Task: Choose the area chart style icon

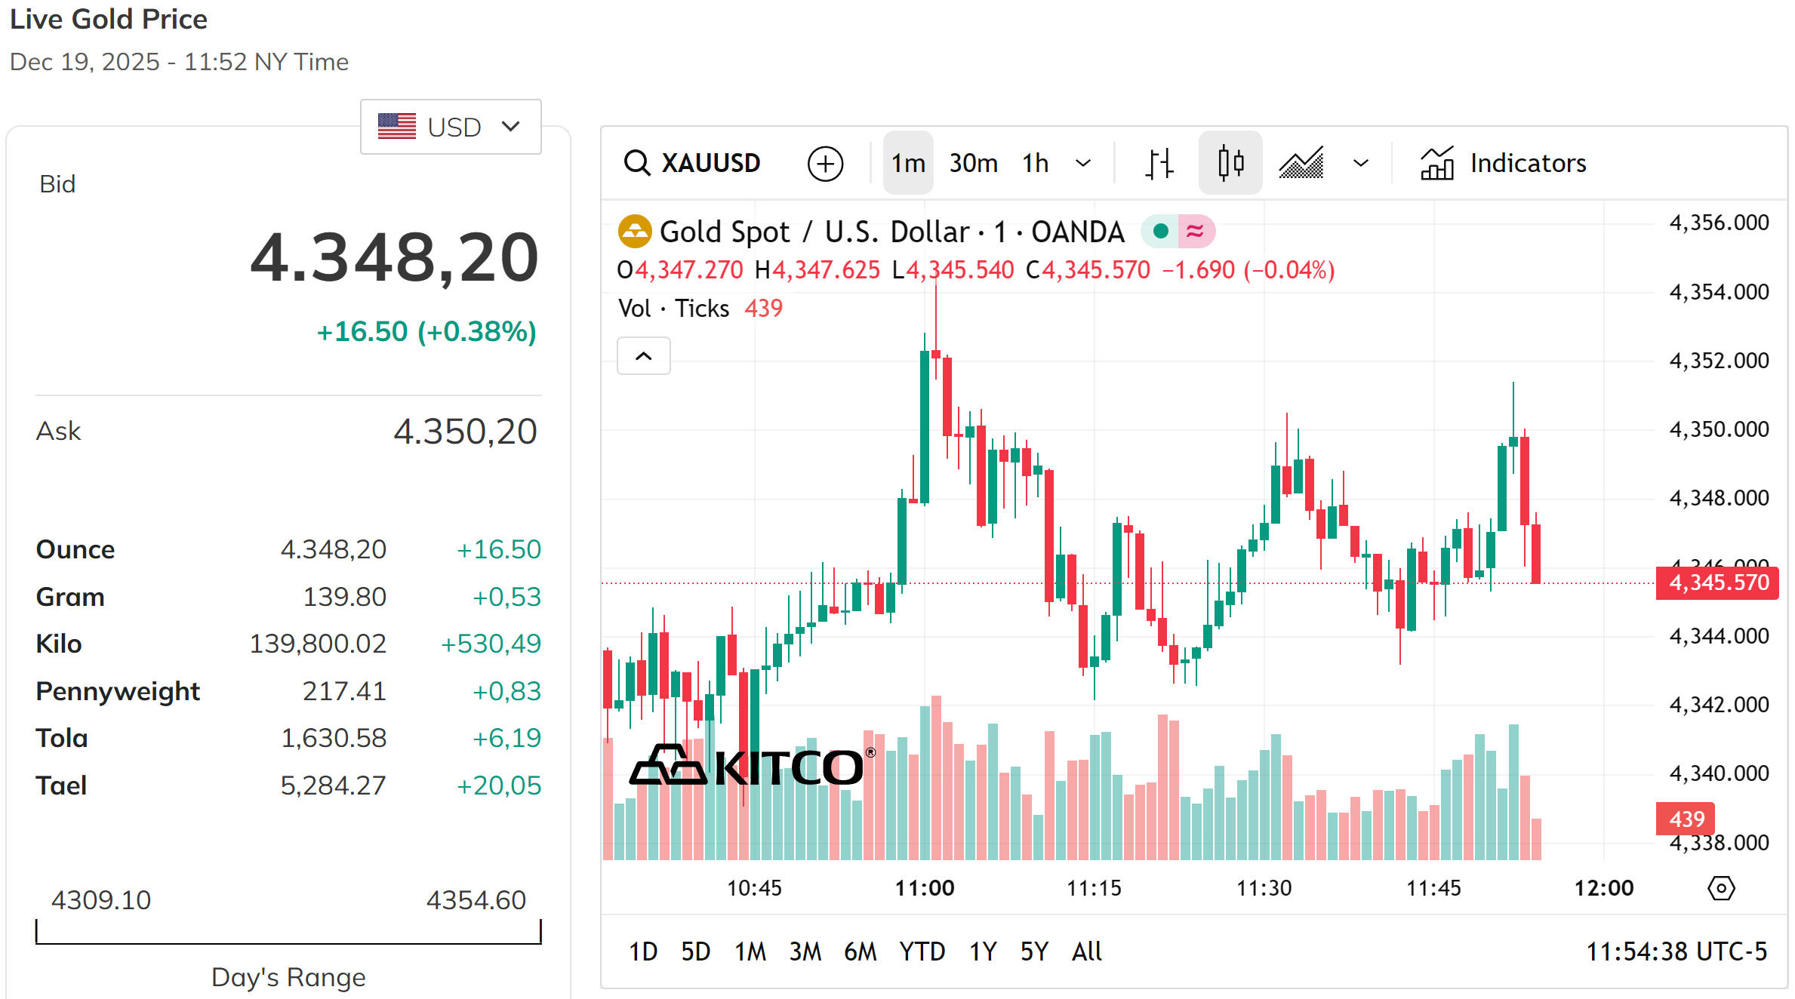Action: pos(1301,163)
